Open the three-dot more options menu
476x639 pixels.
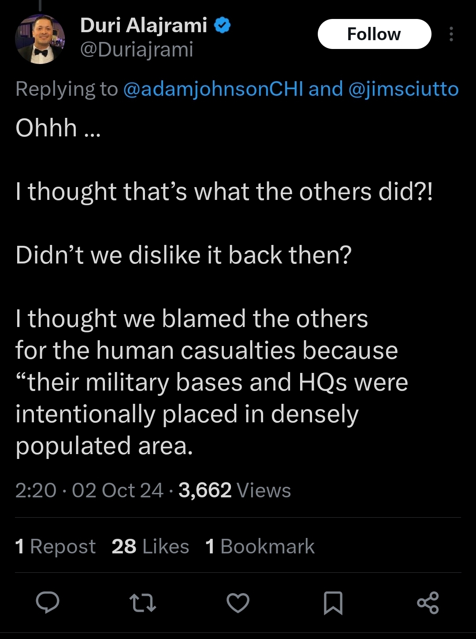tap(451, 34)
